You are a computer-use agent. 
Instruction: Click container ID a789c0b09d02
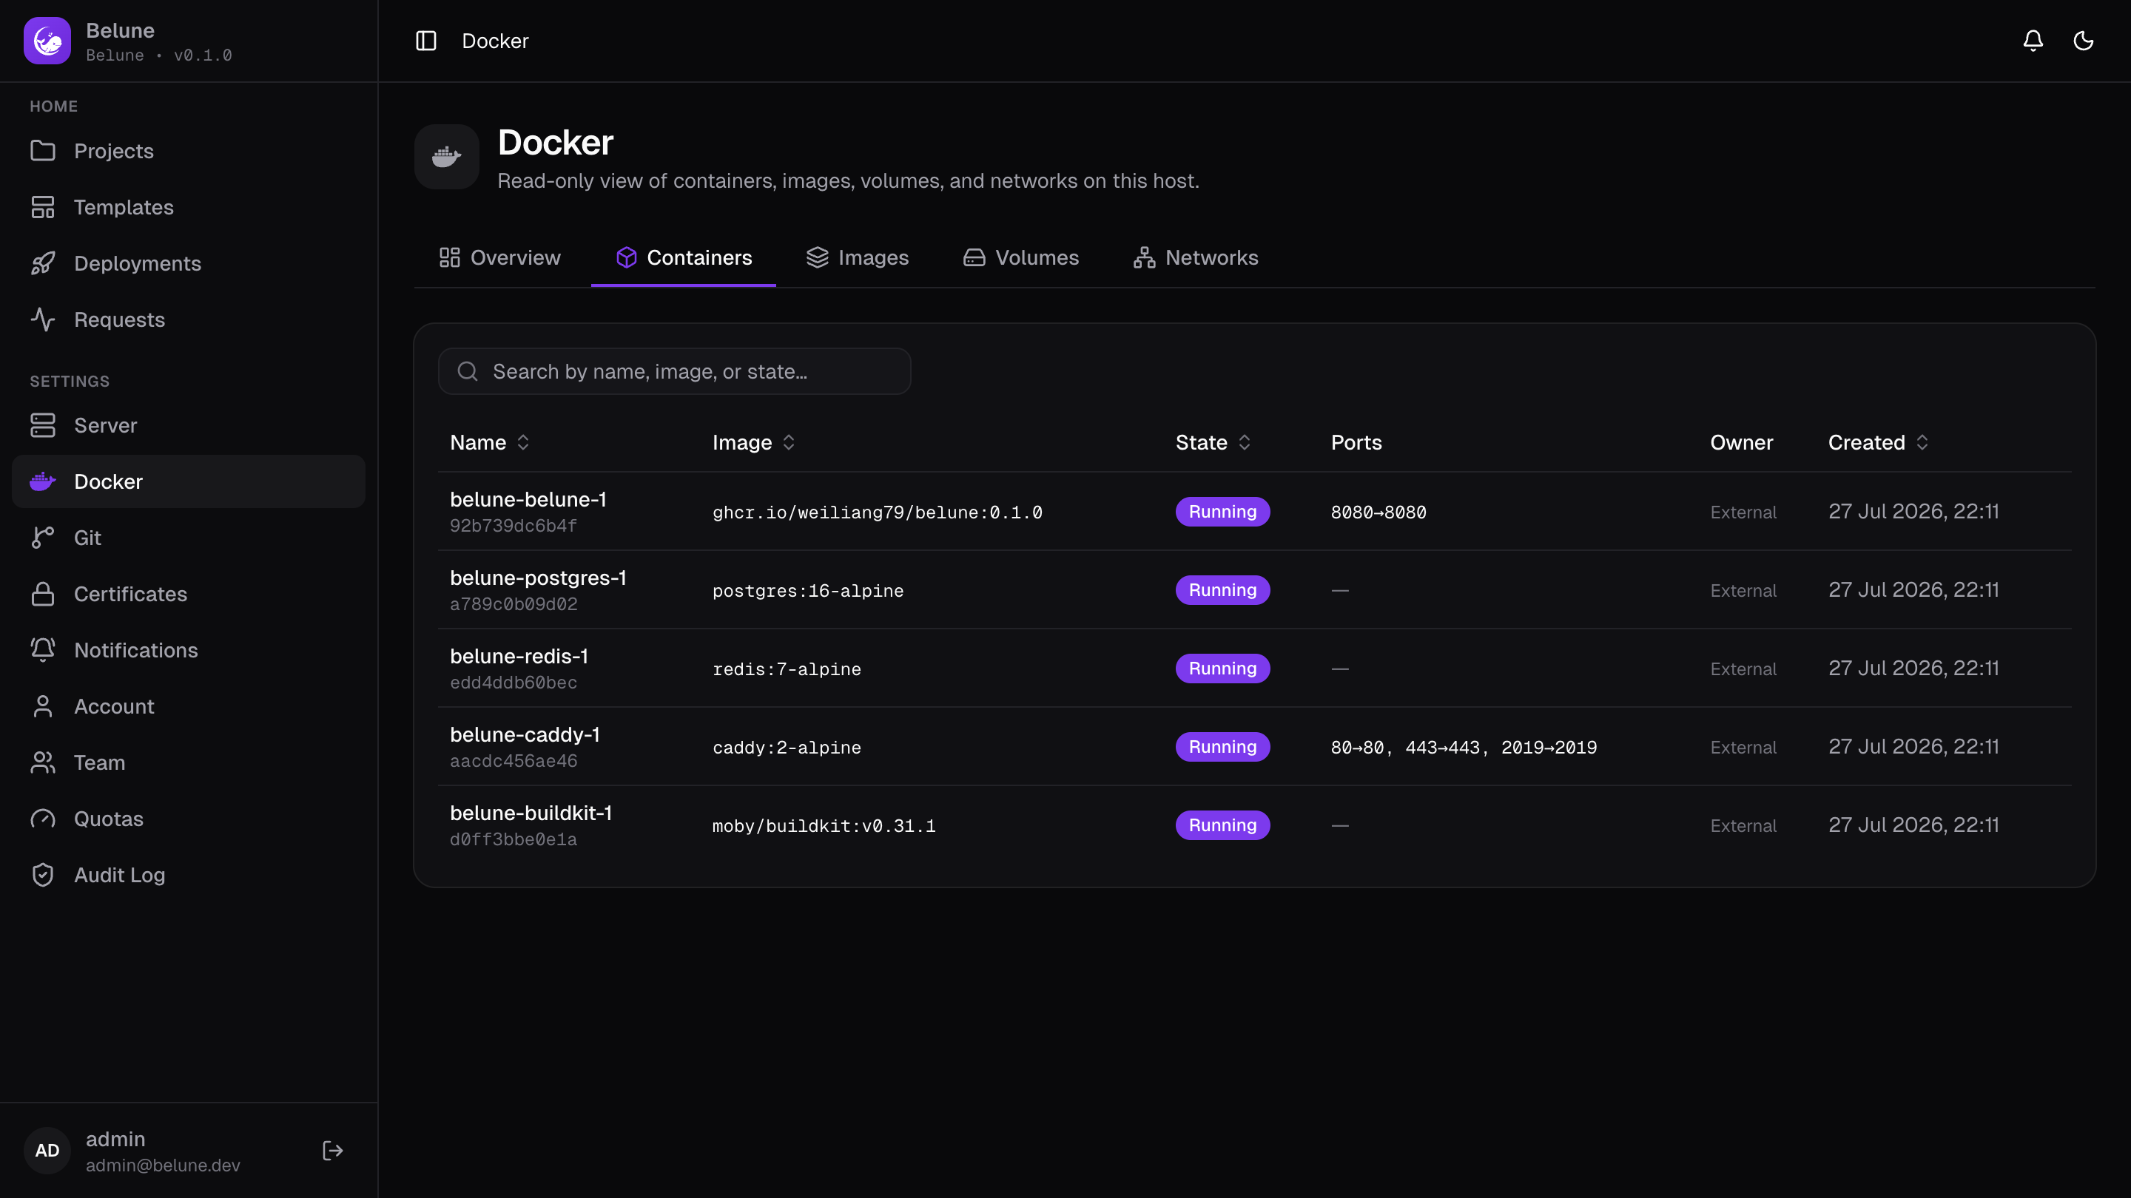513,604
